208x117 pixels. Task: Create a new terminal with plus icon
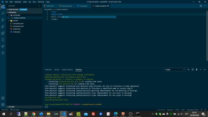[x=188, y=70]
